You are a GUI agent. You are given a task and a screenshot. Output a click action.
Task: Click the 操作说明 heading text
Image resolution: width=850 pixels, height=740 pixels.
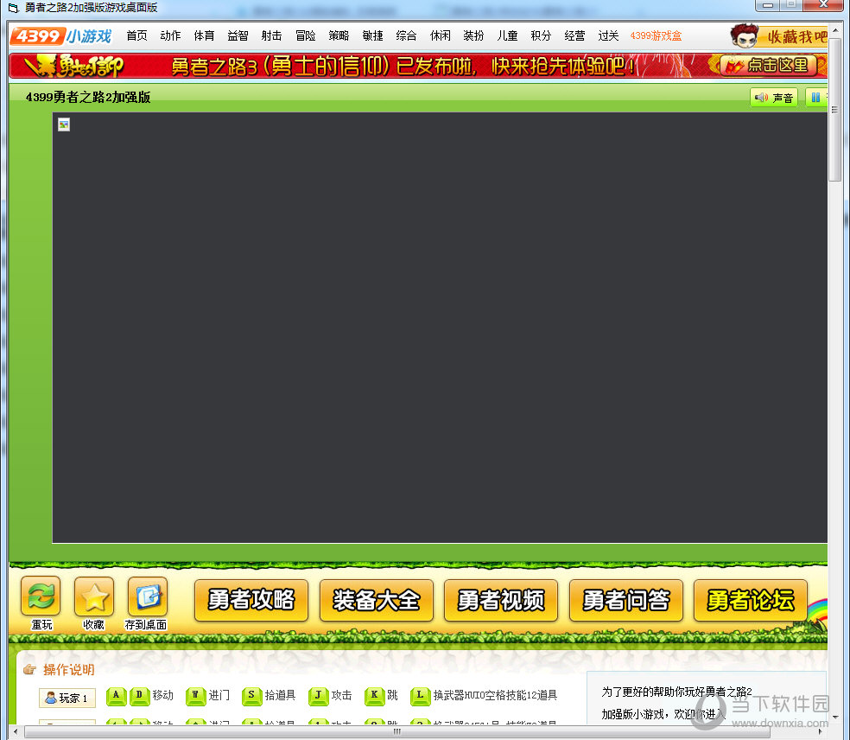point(69,670)
